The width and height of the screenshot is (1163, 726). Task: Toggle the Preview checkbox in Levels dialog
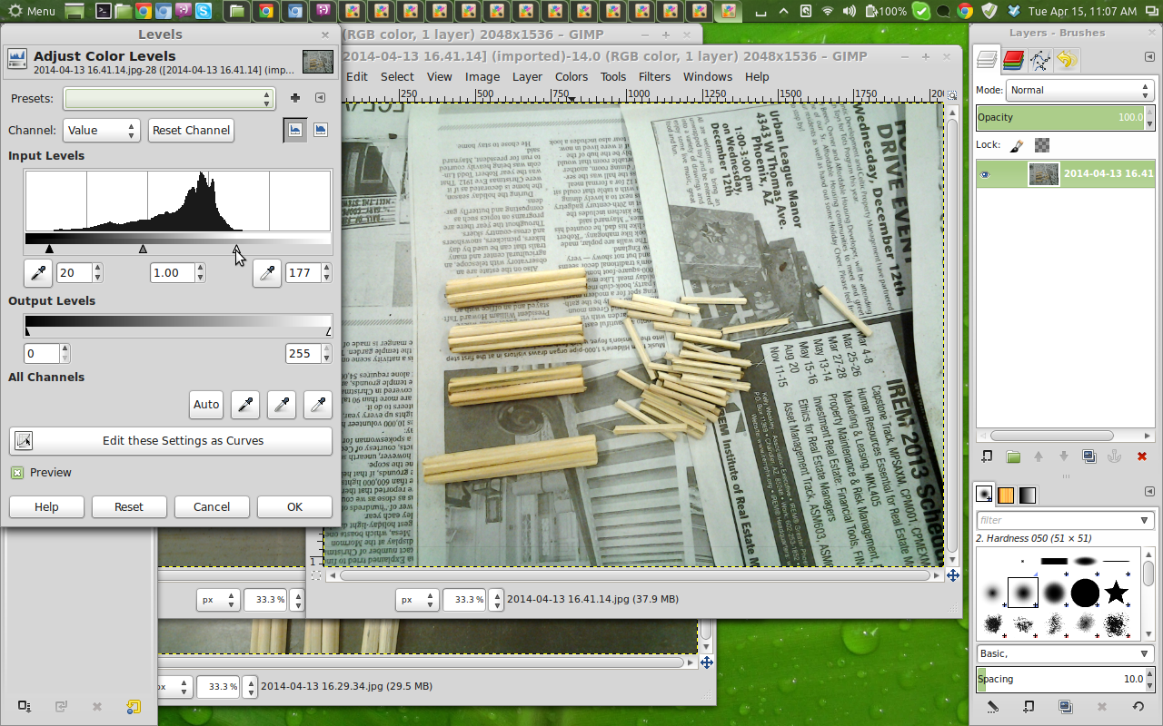point(16,472)
